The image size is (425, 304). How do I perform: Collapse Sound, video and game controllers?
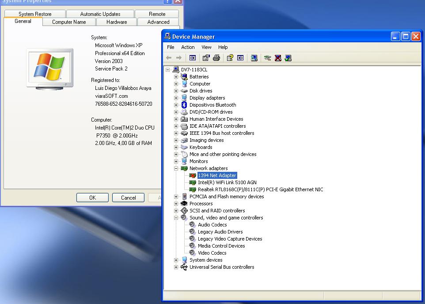pyautogui.click(x=176, y=218)
